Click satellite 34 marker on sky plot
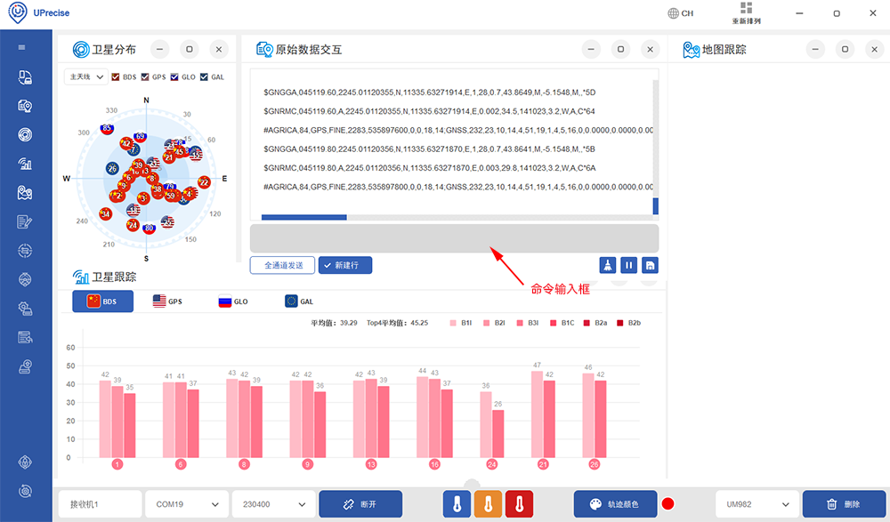890x522 pixels. point(106,214)
